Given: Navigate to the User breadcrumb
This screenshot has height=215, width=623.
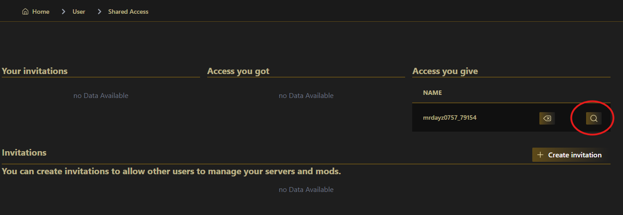Looking at the screenshot, I should click(79, 12).
